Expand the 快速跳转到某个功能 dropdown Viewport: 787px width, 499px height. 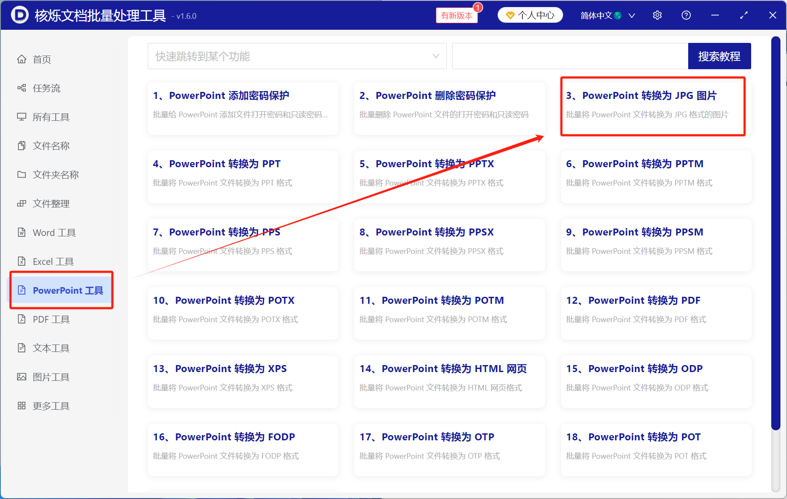[297, 56]
